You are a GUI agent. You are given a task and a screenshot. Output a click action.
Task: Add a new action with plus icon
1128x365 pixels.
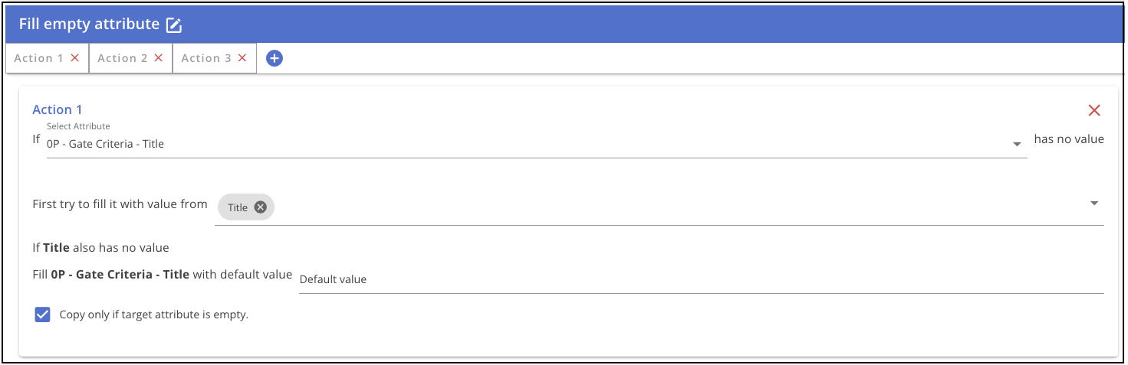pos(275,57)
